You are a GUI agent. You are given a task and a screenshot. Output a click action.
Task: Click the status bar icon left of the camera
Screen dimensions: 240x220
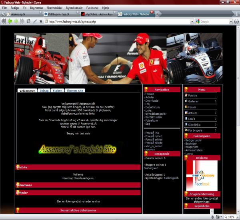(x=212, y=217)
